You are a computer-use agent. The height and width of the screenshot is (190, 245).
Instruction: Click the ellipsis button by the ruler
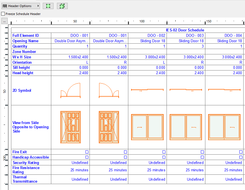tap(4, 21)
